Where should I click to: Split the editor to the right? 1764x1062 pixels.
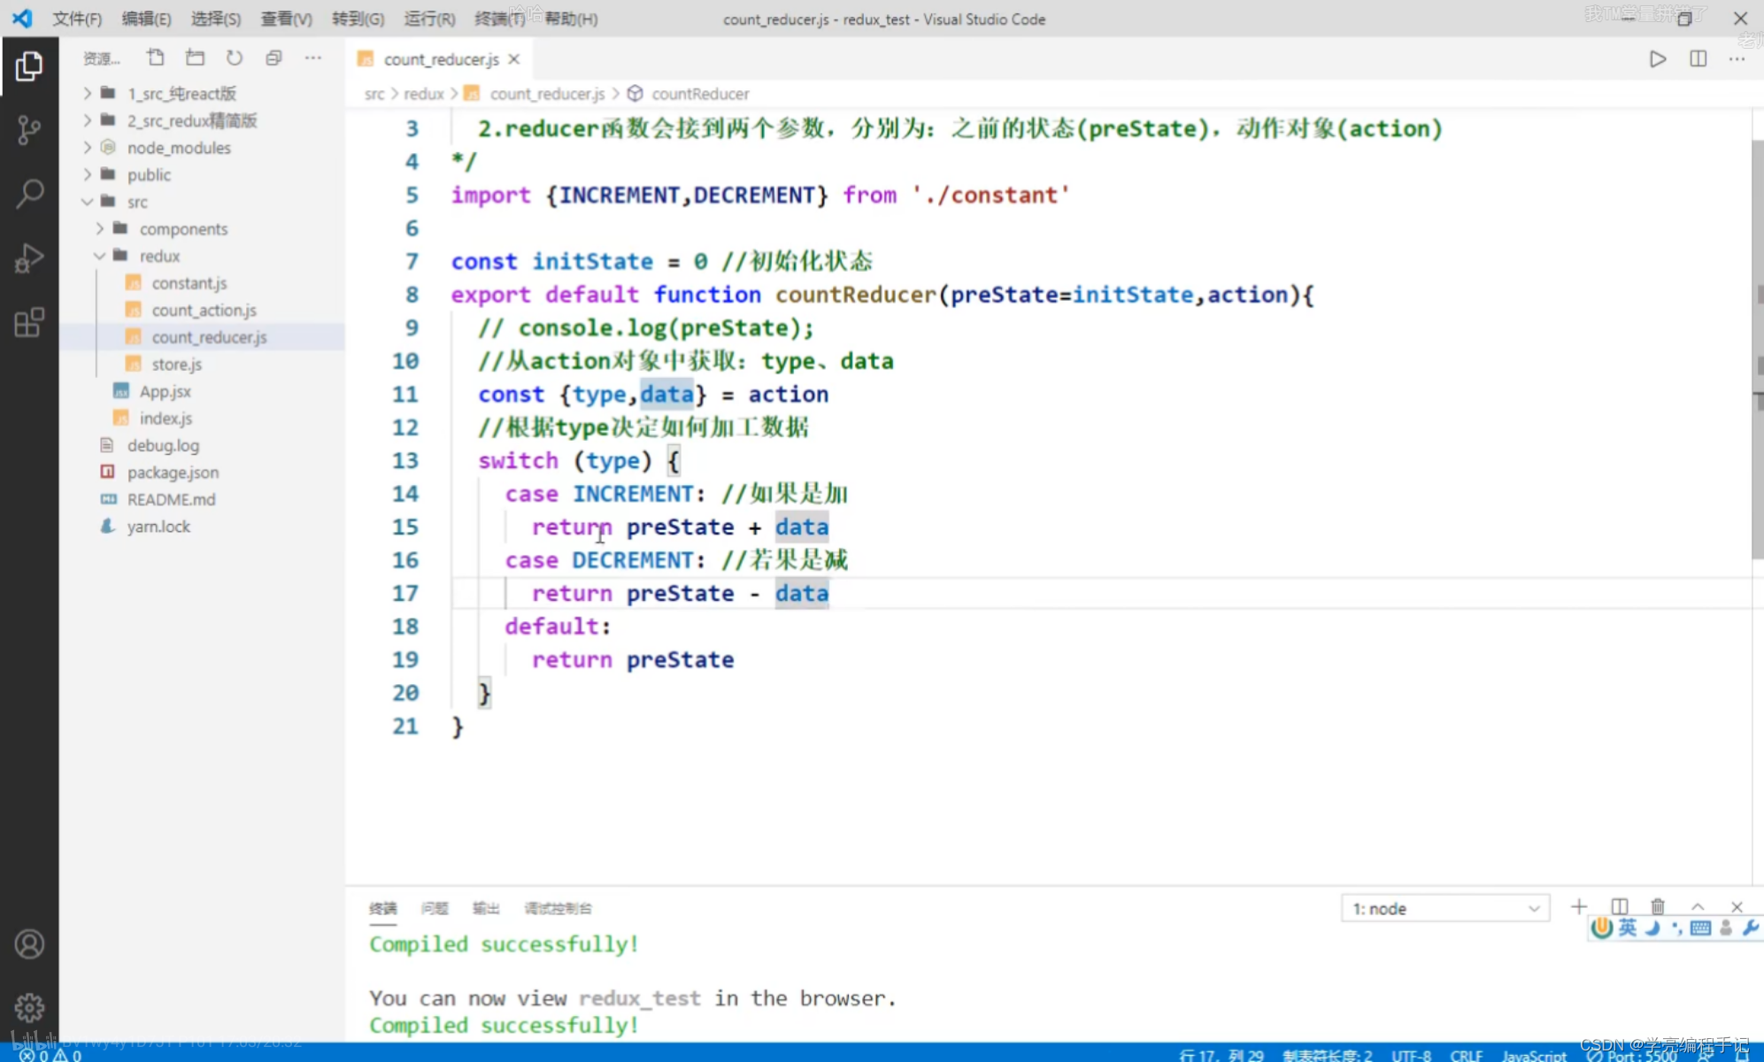pos(1698,58)
